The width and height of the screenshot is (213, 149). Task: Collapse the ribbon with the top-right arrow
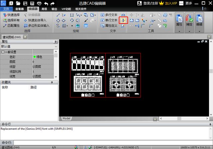tap(205, 9)
